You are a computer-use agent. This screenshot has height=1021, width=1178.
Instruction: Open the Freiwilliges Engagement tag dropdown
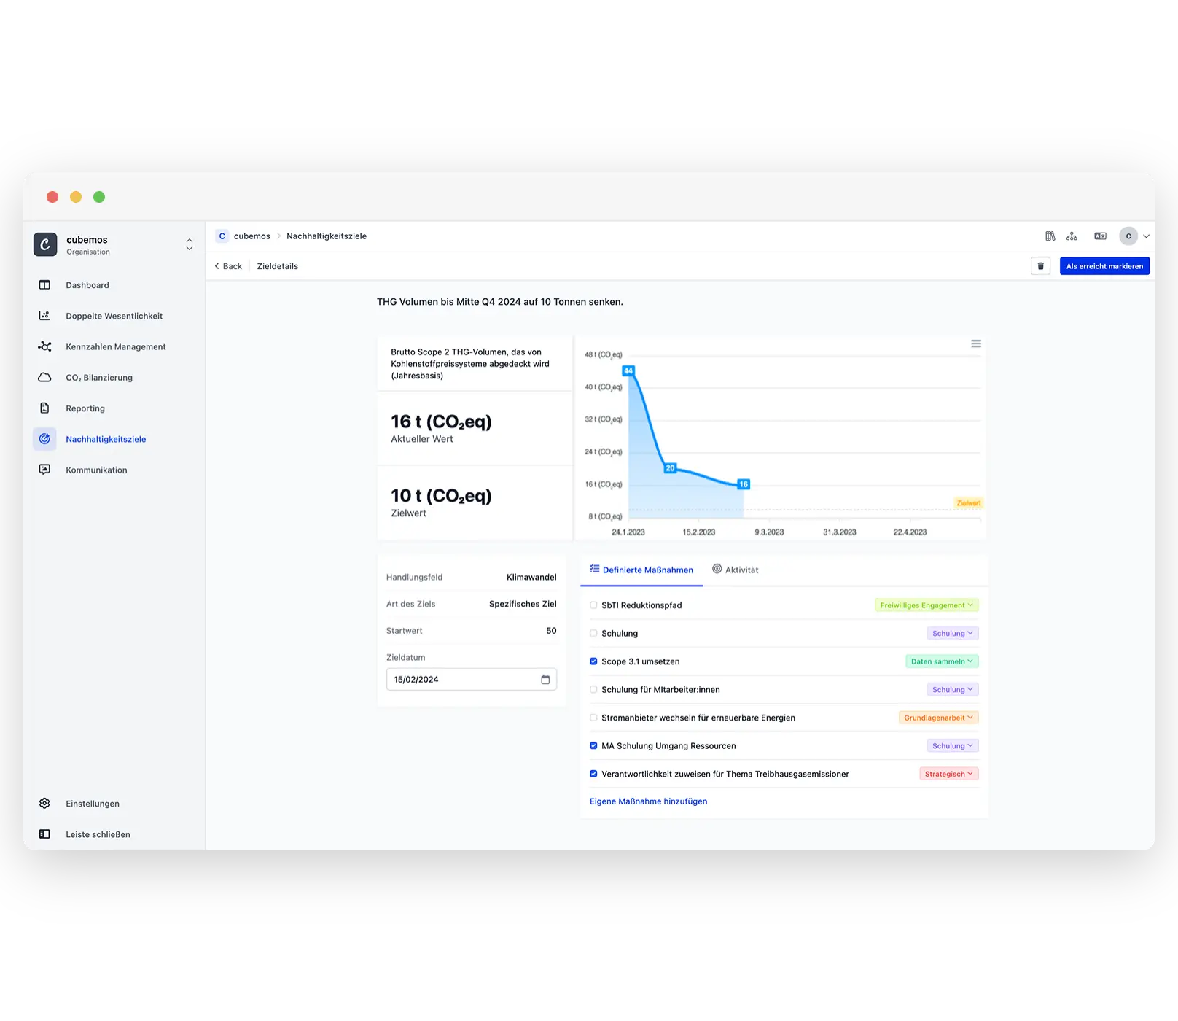click(927, 605)
